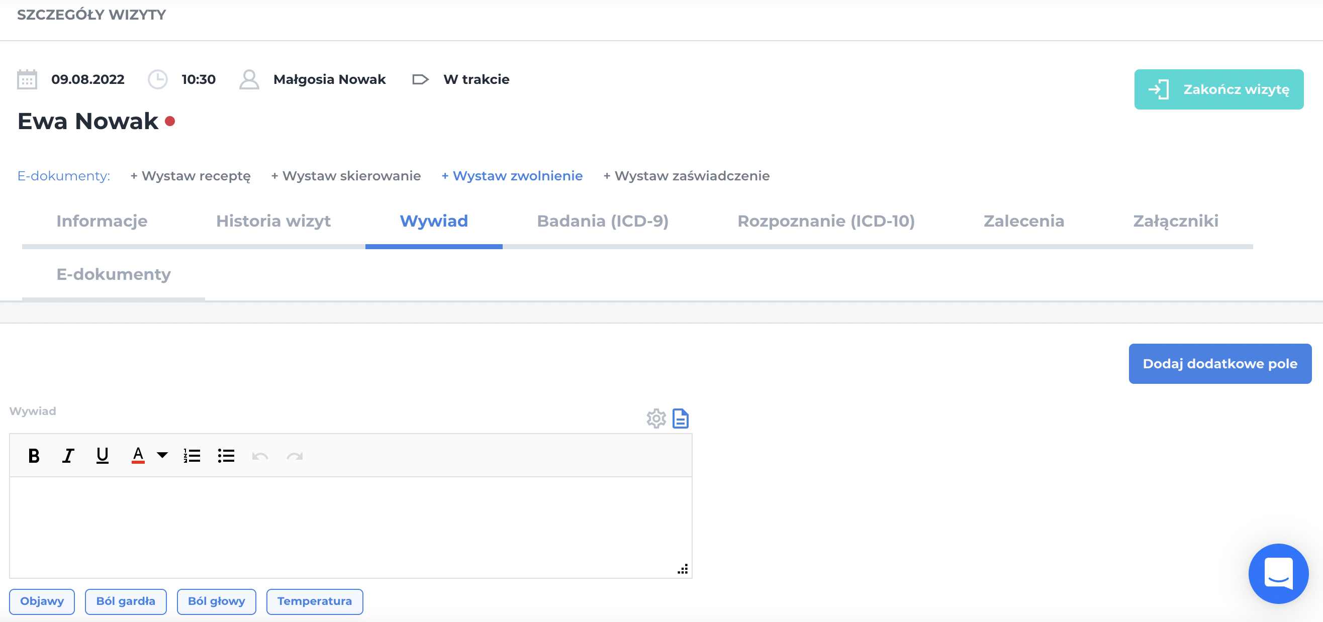
Task: Click Dodaj dodatkowe pole button
Action: point(1220,364)
